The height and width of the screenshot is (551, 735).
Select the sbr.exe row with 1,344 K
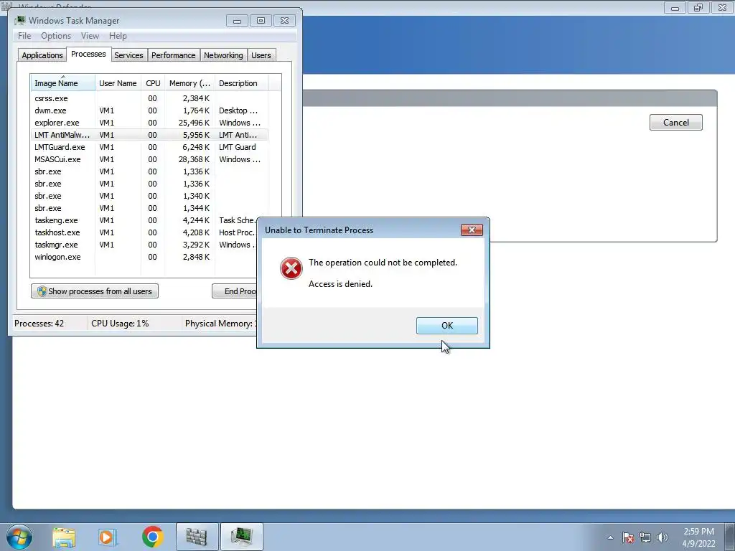click(x=149, y=208)
